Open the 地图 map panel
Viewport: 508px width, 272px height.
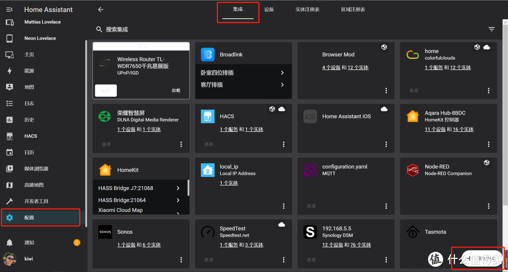pos(29,87)
